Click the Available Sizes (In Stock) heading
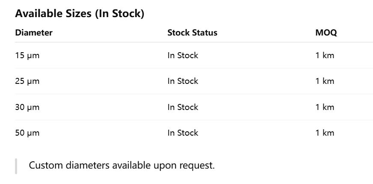This screenshot has width=373, height=184. (x=80, y=14)
